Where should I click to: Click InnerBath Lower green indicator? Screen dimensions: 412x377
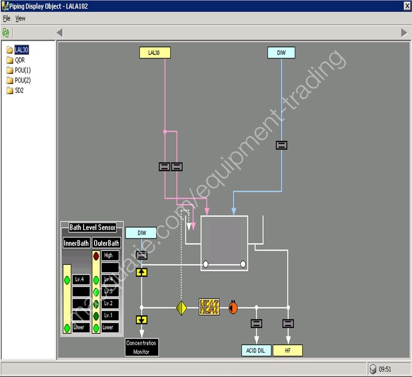(x=67, y=328)
